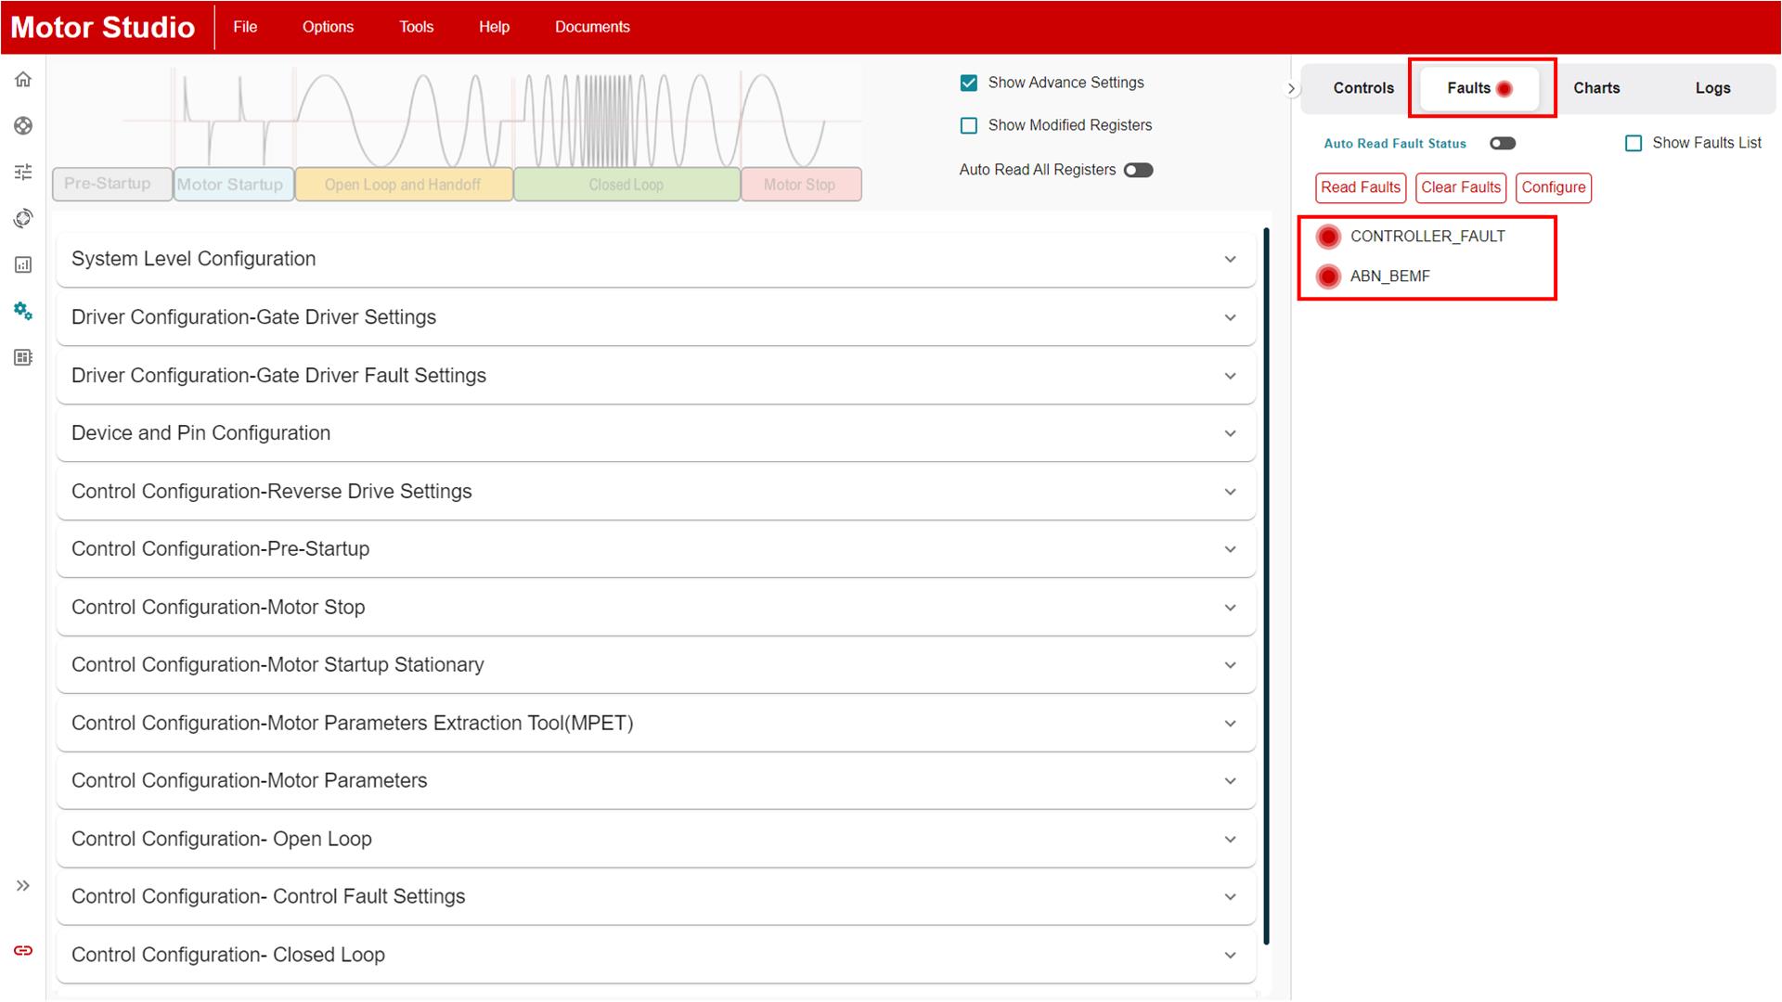
Task: Switch to the Logs tab
Action: [1711, 87]
